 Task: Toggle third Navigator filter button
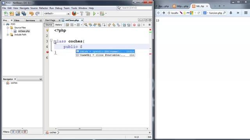tap(25, 132)
